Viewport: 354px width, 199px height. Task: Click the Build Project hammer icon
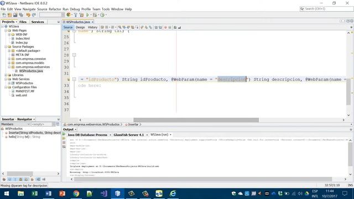pos(76,15)
